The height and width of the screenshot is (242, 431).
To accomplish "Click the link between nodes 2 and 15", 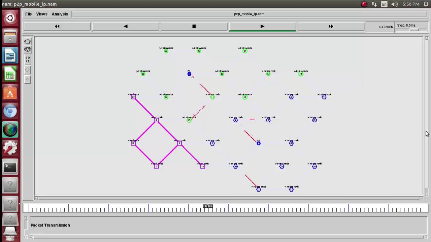I will click(x=191, y=155).
